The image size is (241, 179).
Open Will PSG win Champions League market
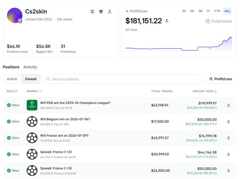click(x=75, y=103)
